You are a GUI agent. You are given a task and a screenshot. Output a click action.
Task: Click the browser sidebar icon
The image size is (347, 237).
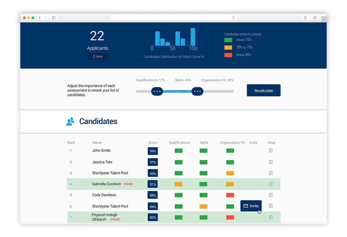point(53,17)
